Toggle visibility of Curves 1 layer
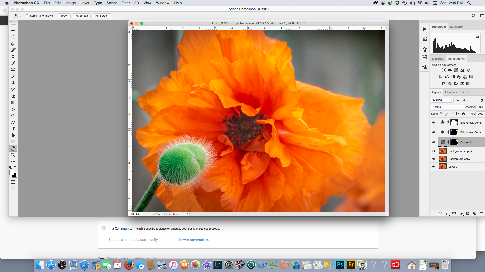Viewport: 485px width, 272px height. (434, 142)
